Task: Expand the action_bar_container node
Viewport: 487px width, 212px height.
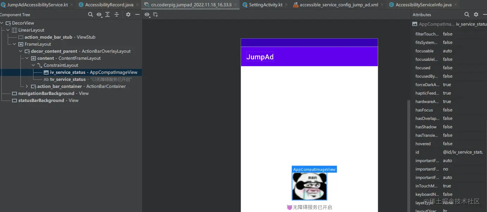Action: [x=27, y=86]
